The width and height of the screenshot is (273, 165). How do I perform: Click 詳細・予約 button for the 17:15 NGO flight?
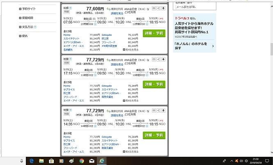[154, 84]
